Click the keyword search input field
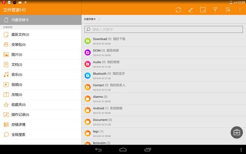The width and height of the screenshot is (246, 154). tap(164, 30)
